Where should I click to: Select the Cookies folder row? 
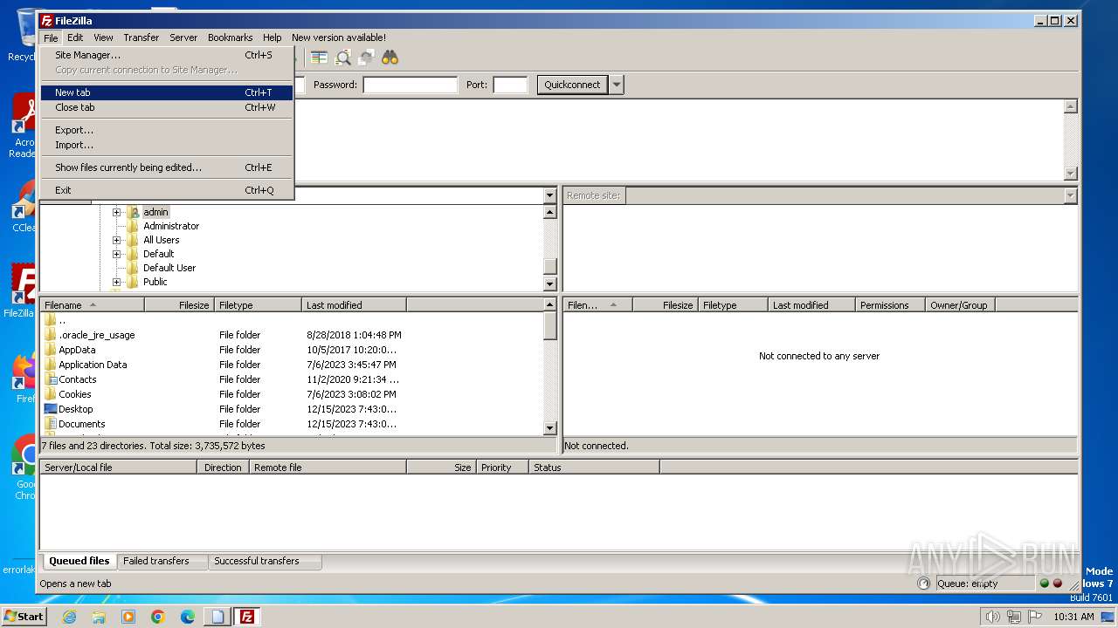pos(292,394)
